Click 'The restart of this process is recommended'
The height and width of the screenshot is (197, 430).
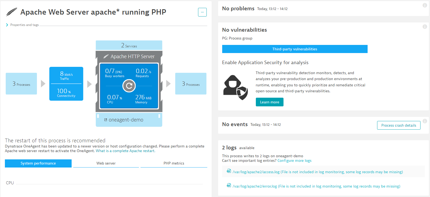55,141
